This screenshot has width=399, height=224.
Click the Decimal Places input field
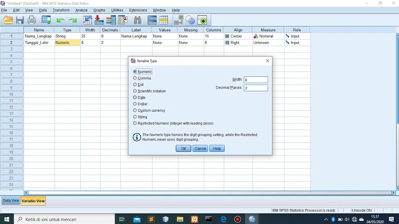click(256, 88)
